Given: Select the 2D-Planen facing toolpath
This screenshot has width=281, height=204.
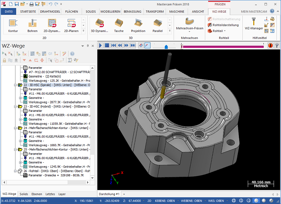Looking at the screenshot, I should point(71,26).
